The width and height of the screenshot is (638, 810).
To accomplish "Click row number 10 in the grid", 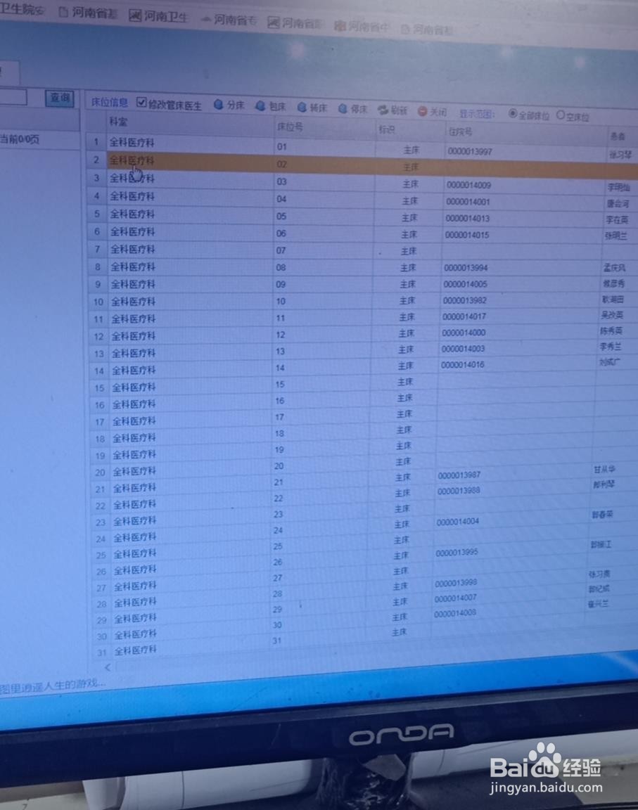I will point(98,302).
